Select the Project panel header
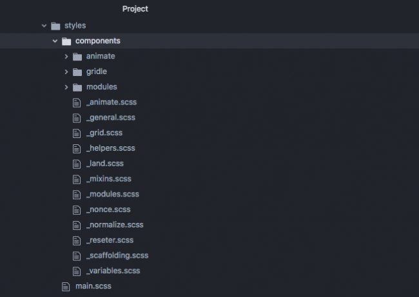Screen dimensions: 419x297 (x=135, y=9)
